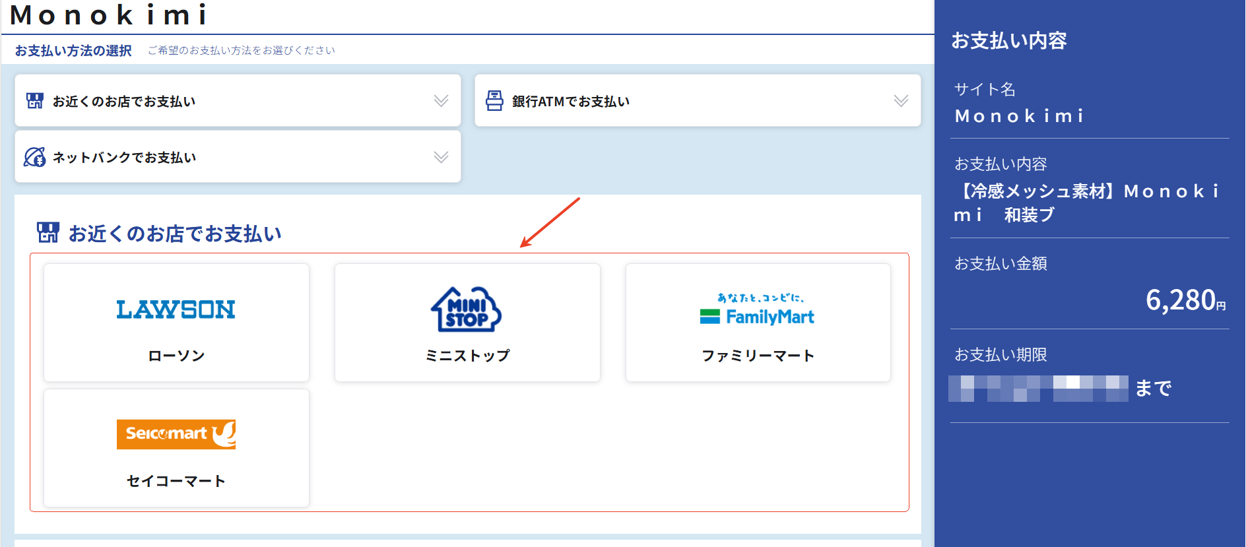Expand お近くのお店でお支払い with its chevron

442,101
